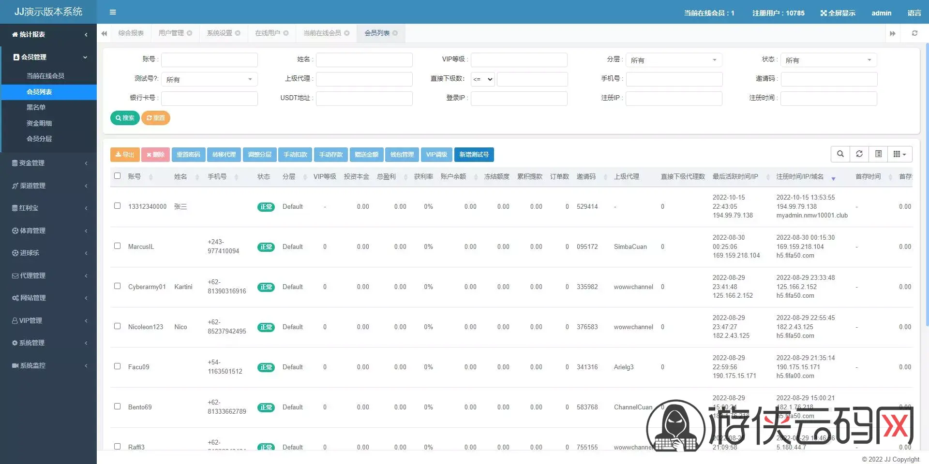Open the column chooser grid icon
Screen dimensions: 929x464
pyautogui.click(x=899, y=154)
